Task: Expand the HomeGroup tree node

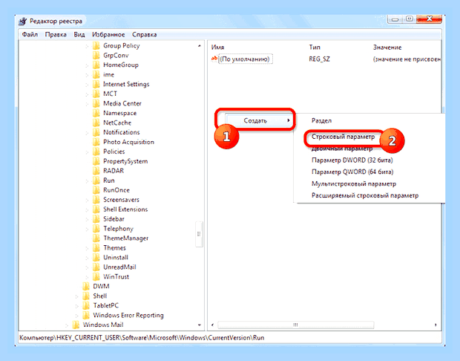Action: (87, 65)
